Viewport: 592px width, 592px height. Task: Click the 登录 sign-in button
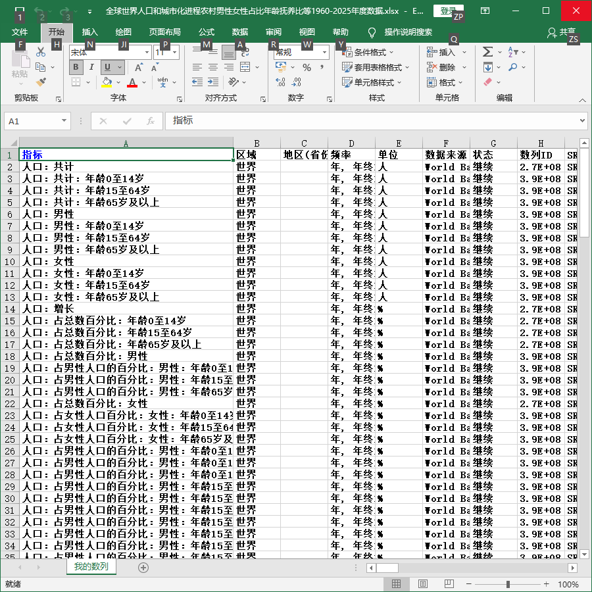point(448,11)
